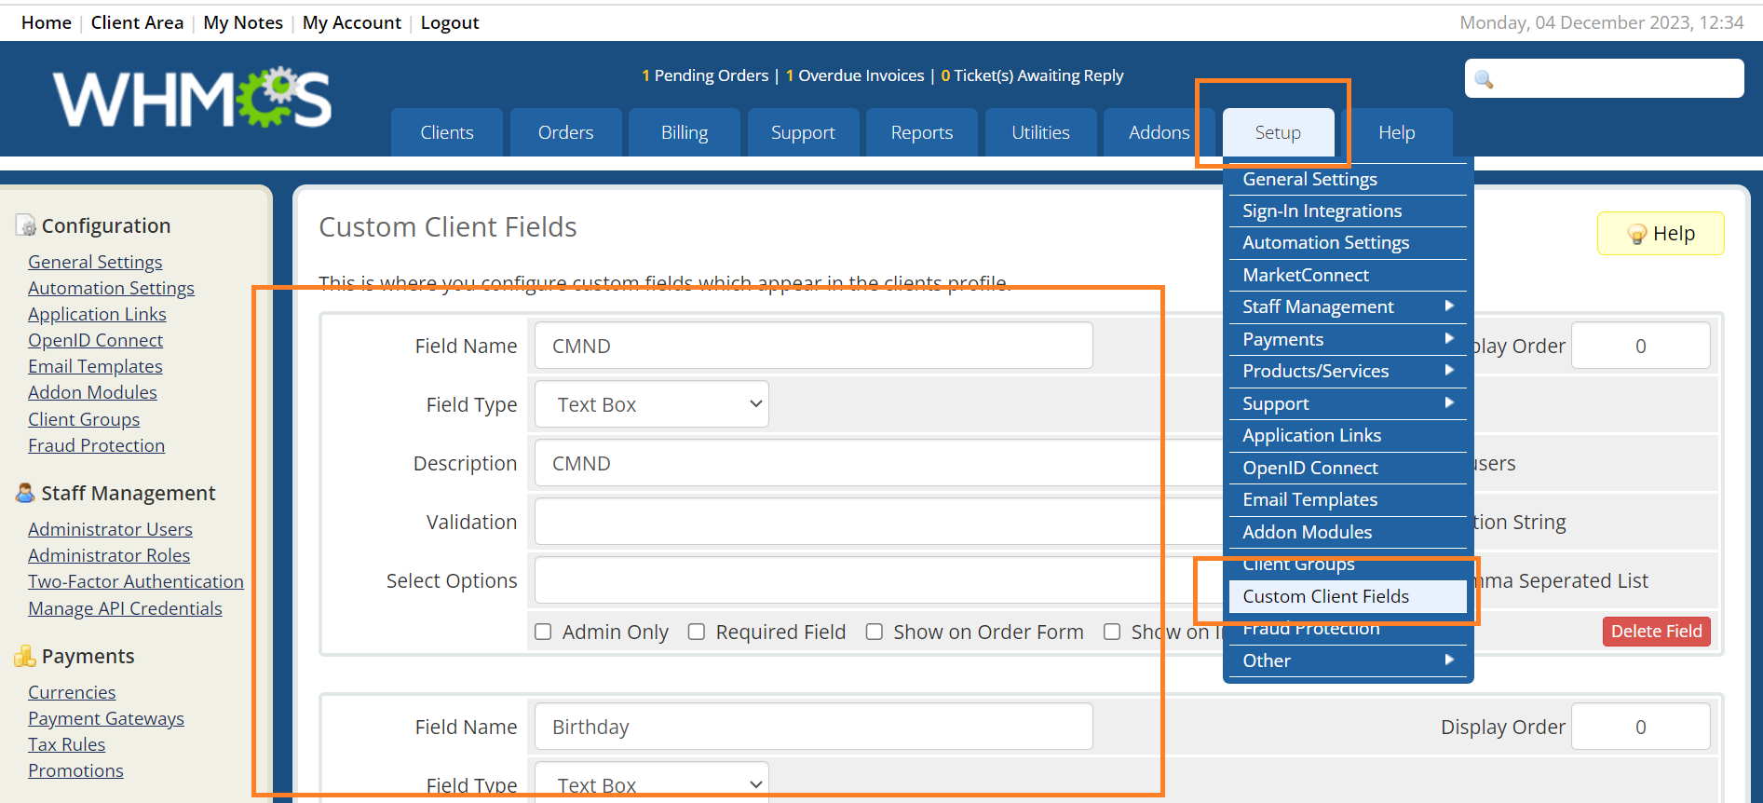Expand the Staff Management submenu
1763x803 pixels.
[x=1348, y=306]
